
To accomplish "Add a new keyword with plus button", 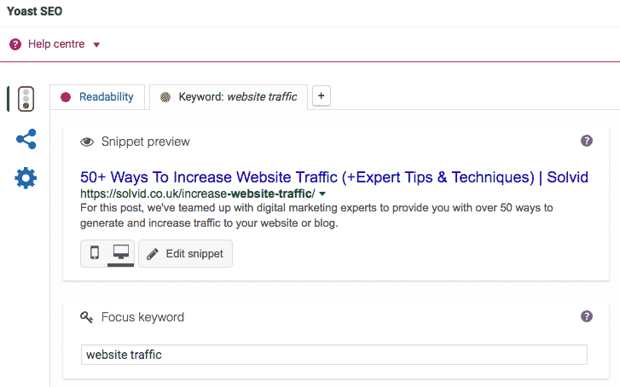I will (322, 95).
